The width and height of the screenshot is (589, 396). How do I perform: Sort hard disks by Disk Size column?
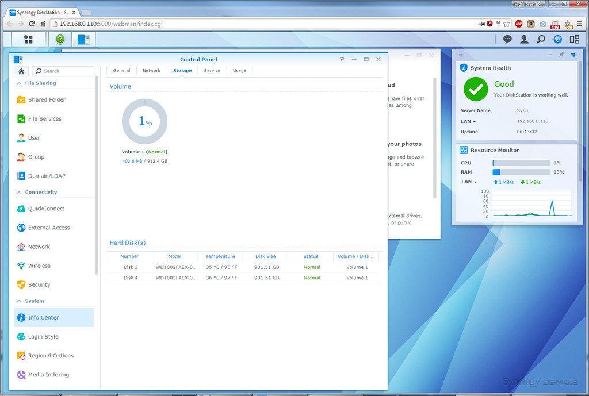(x=266, y=256)
